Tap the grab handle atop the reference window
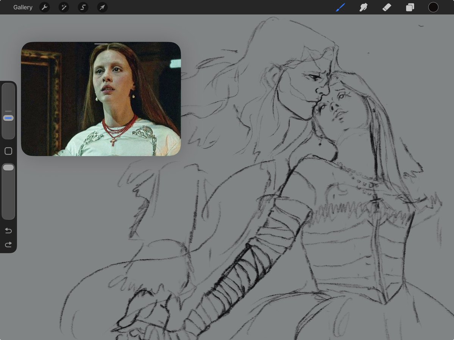 point(100,44)
